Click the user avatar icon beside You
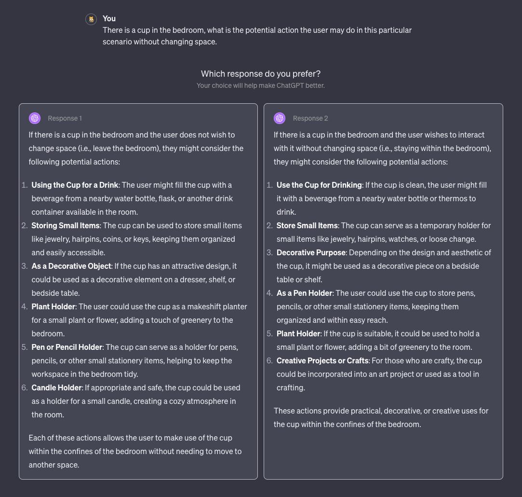522x497 pixels. [91, 19]
